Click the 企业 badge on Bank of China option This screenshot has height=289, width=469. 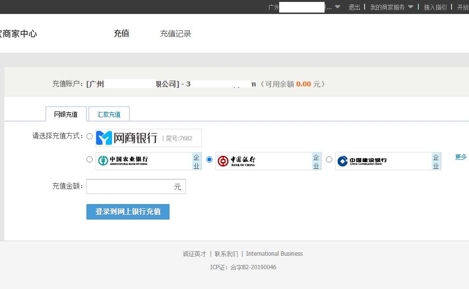point(315,161)
